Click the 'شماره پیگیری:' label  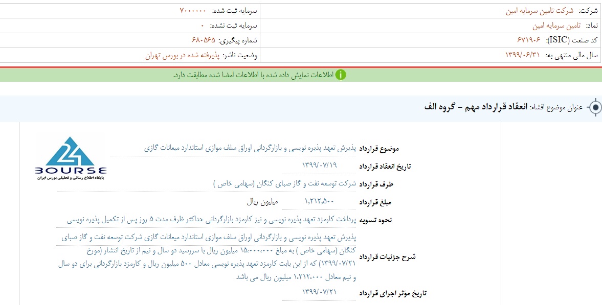(238, 41)
